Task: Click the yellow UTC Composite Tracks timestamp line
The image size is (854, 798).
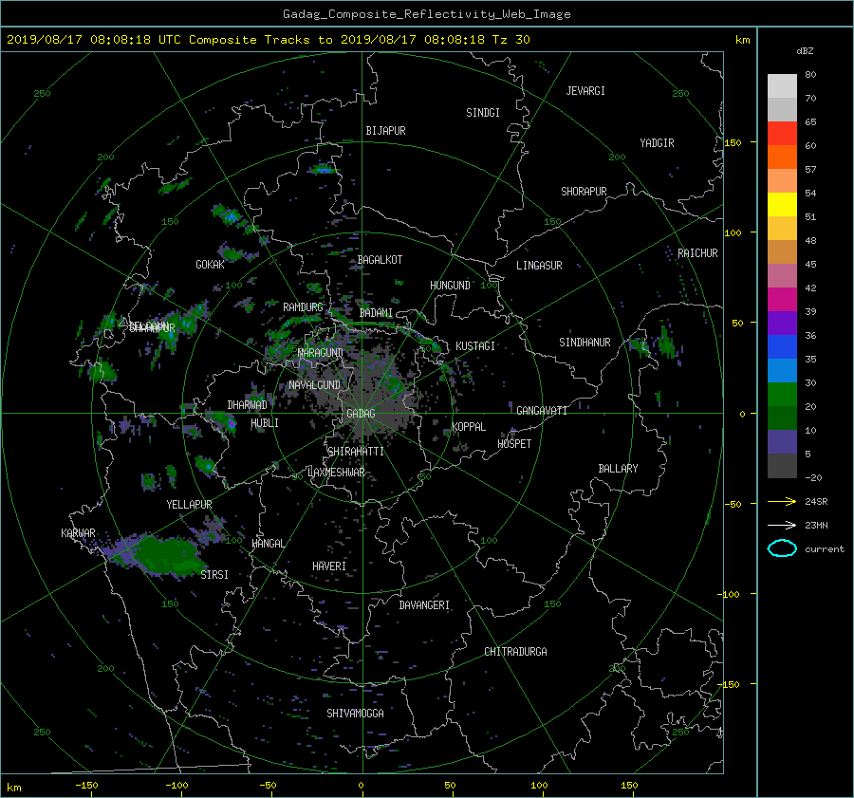Action: click(268, 40)
